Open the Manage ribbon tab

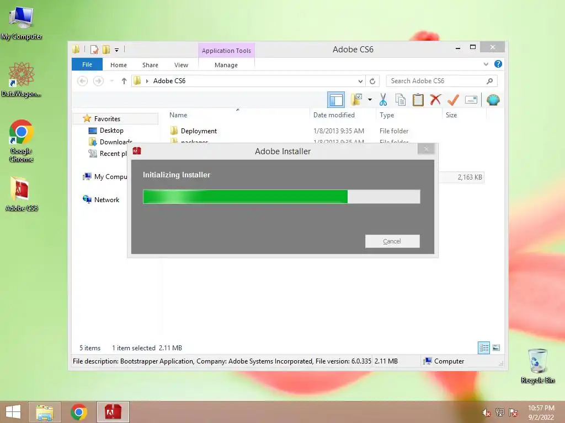226,65
